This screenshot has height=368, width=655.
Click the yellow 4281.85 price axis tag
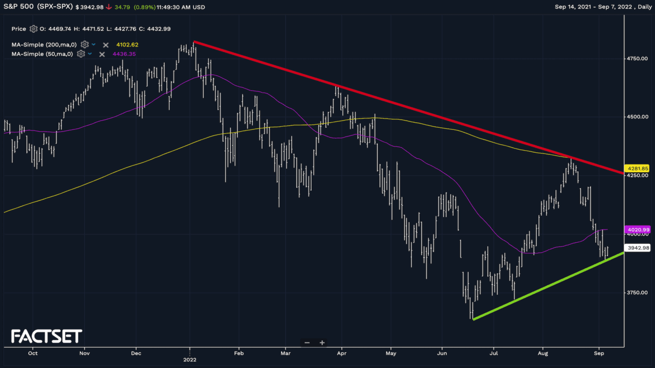pyautogui.click(x=638, y=168)
